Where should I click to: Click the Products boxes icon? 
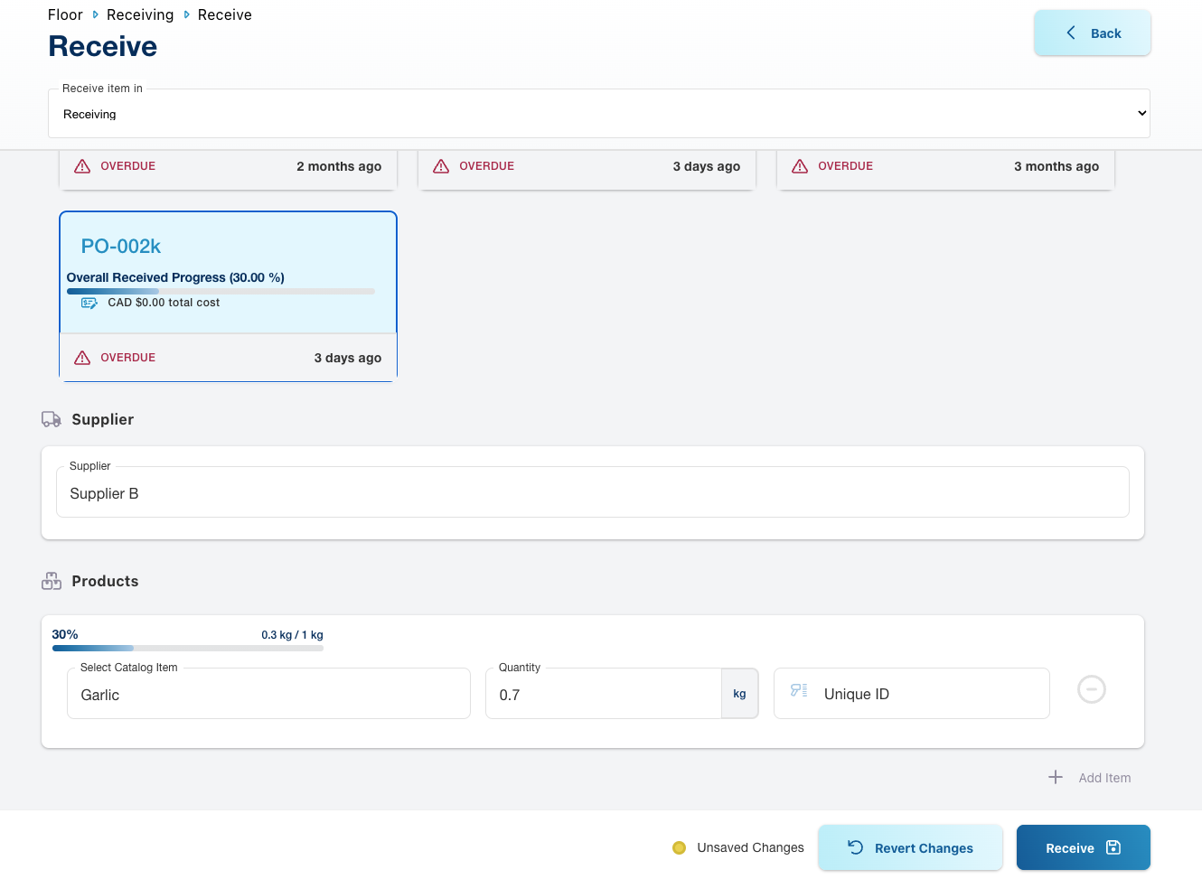(x=52, y=581)
